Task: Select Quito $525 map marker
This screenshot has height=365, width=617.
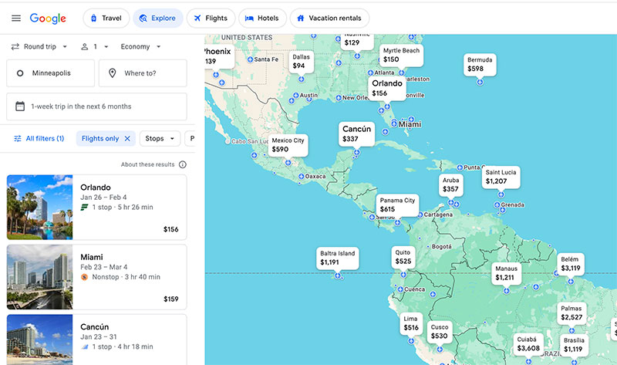Action: pyautogui.click(x=403, y=257)
